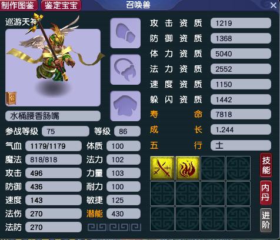Click the orange book icon on portrait
This screenshot has height=240, width=280.
click(x=11, y=99)
